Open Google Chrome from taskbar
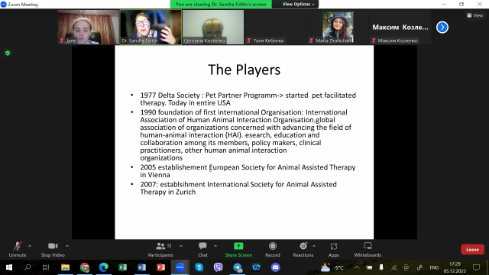 [x=85, y=267]
